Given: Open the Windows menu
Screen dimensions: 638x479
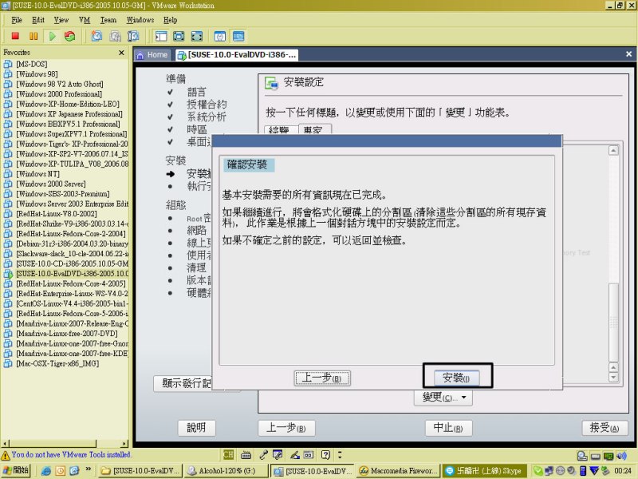Looking at the screenshot, I should [x=140, y=20].
